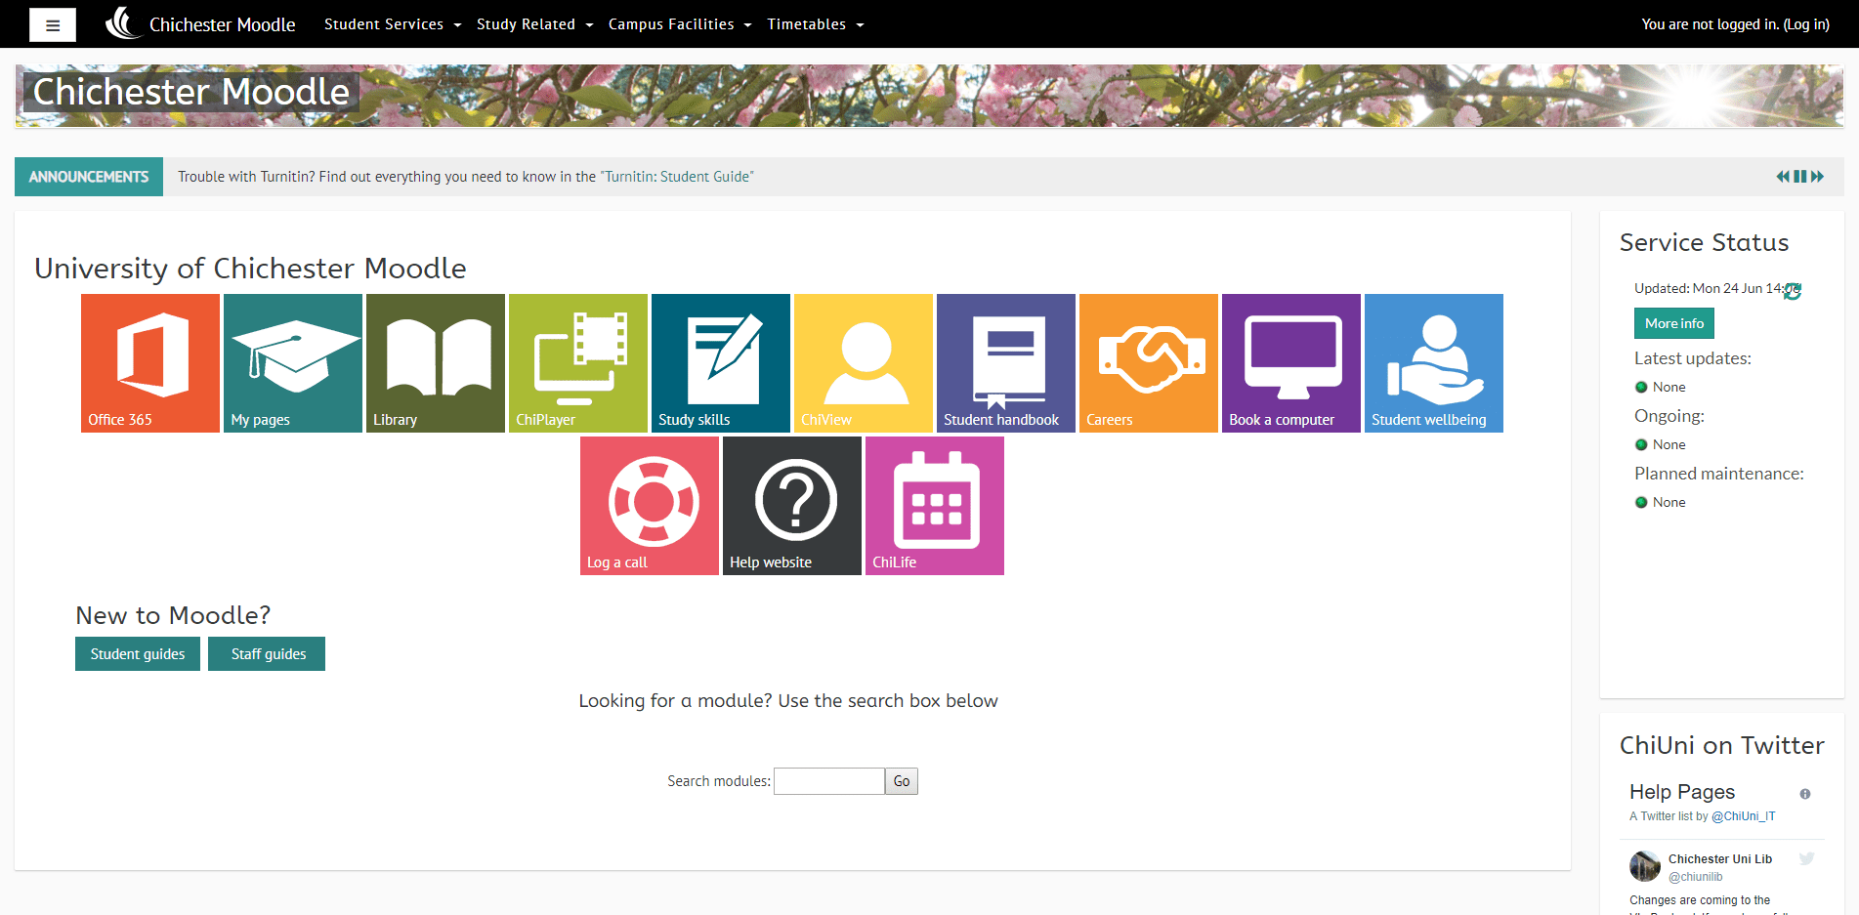Expand the Campus Facilities menu
Screen dimensions: 1859x915
click(x=680, y=24)
